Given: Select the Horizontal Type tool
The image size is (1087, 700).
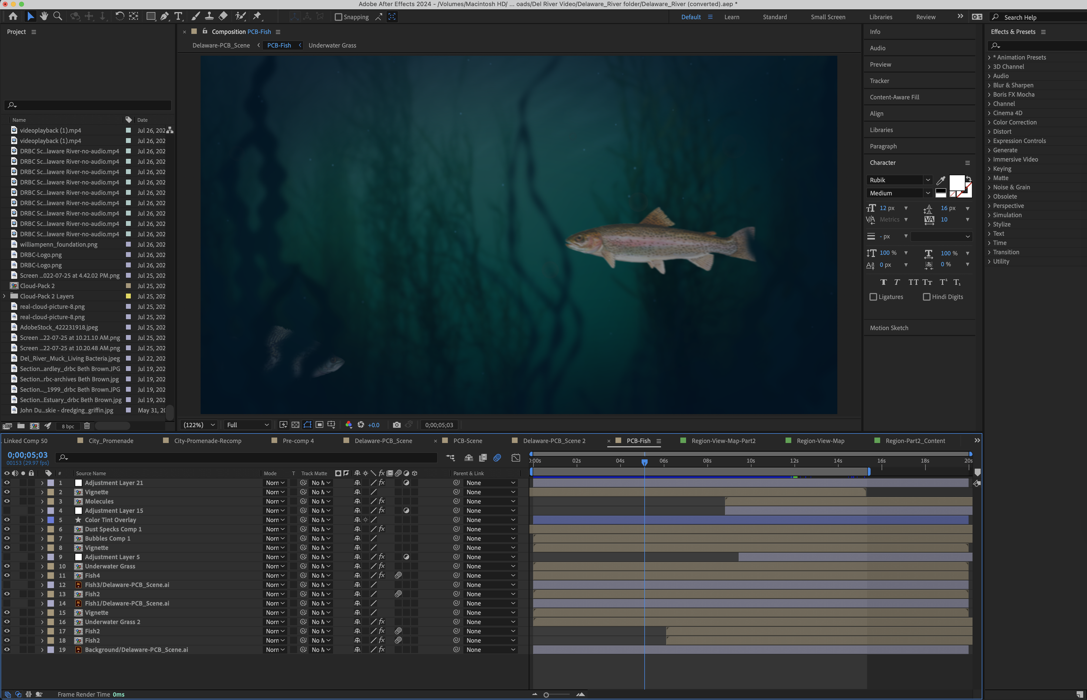Looking at the screenshot, I should (x=179, y=17).
